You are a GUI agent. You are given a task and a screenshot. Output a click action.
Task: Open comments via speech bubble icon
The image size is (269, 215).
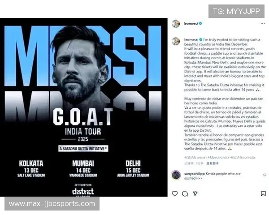[x=185, y=194]
